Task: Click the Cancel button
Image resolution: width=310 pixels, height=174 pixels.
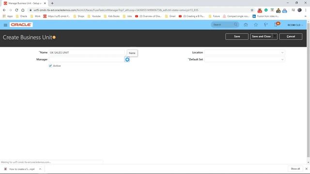Action: coord(291,37)
